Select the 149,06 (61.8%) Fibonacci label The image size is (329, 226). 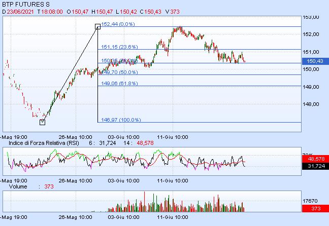[x=119, y=84]
